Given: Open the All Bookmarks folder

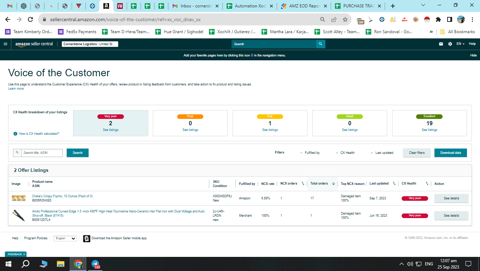Looking at the screenshot, I should [457, 32].
